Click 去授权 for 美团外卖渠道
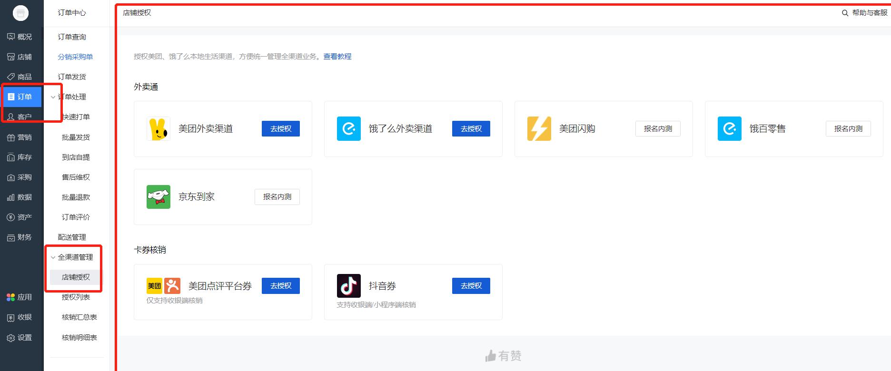The image size is (891, 371). (281, 128)
